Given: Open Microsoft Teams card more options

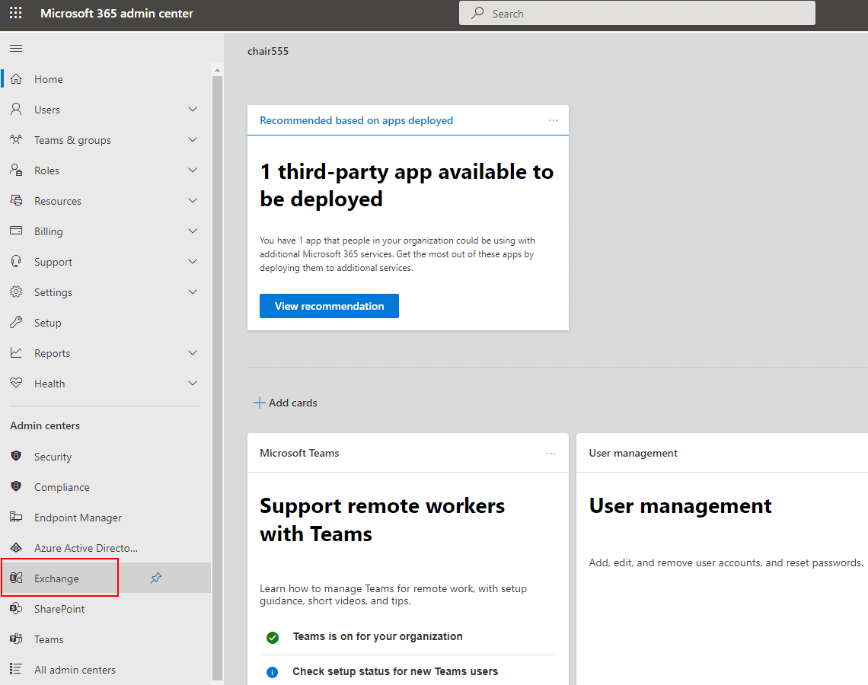Looking at the screenshot, I should point(551,453).
